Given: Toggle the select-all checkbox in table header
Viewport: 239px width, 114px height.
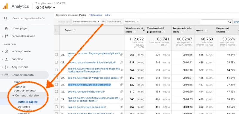Looking at the screenshot, I should click(56, 30).
